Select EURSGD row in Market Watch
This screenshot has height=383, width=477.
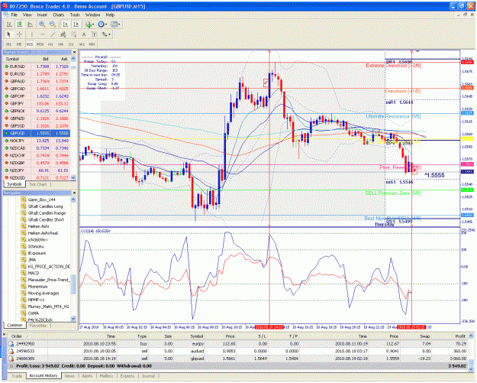pyautogui.click(x=37, y=67)
